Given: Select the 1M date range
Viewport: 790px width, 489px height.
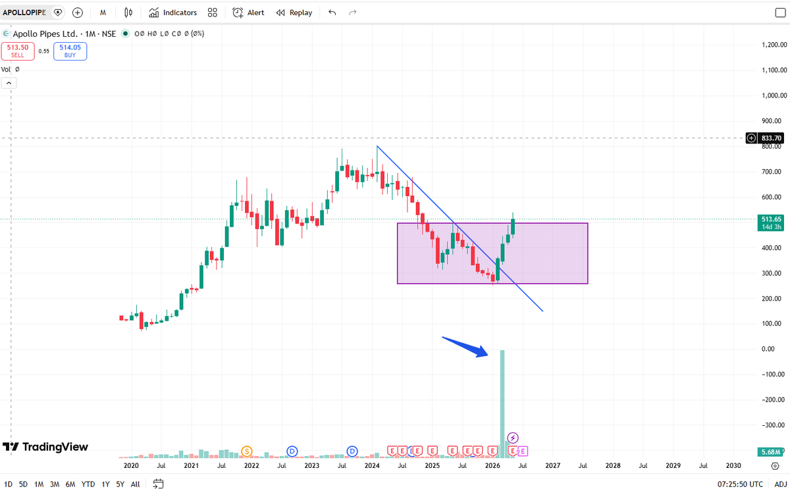Looking at the screenshot, I should [x=39, y=484].
